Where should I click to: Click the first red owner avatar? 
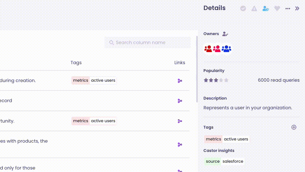tap(208, 49)
